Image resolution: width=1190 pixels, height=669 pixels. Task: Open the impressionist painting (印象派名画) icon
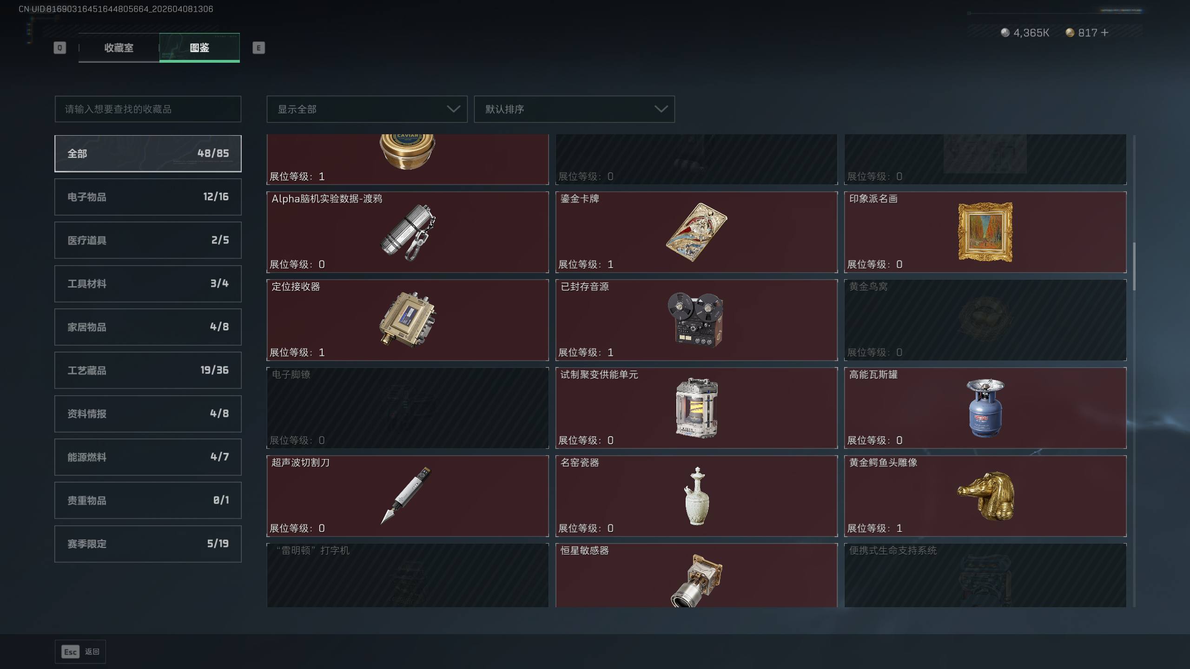click(985, 232)
